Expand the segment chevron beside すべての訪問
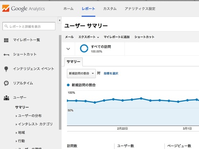The width and height of the screenshot is (199, 149). [68, 49]
